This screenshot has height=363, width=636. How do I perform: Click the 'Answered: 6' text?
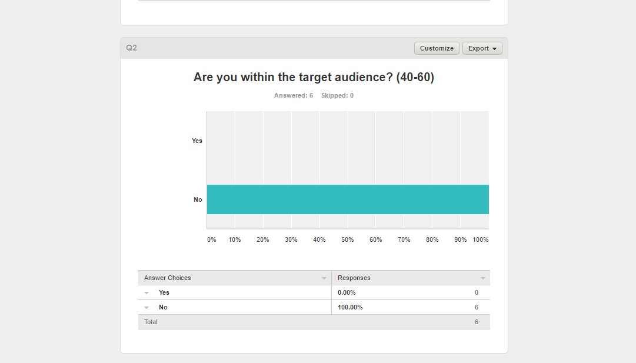pyautogui.click(x=293, y=95)
